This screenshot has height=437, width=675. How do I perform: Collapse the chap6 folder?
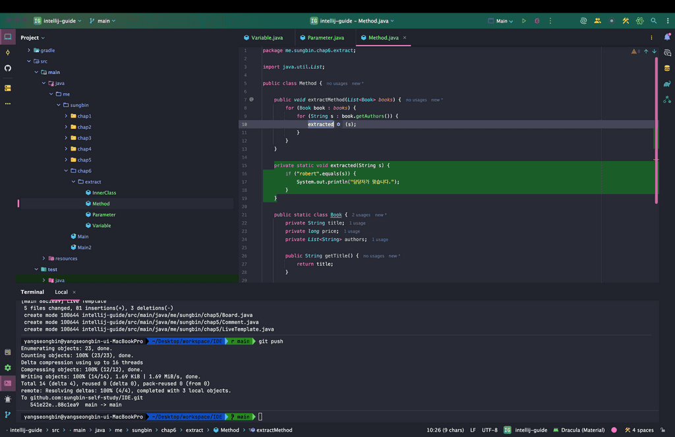67,171
